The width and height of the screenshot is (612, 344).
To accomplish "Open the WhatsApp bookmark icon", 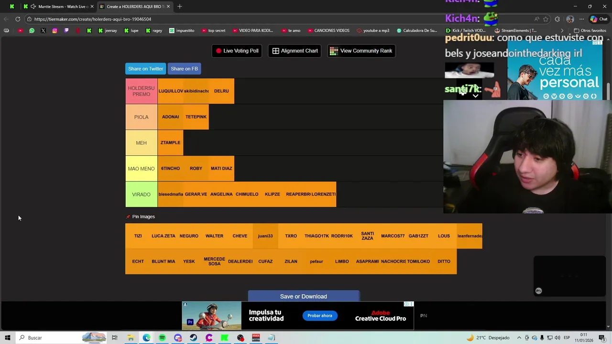I will point(32,31).
